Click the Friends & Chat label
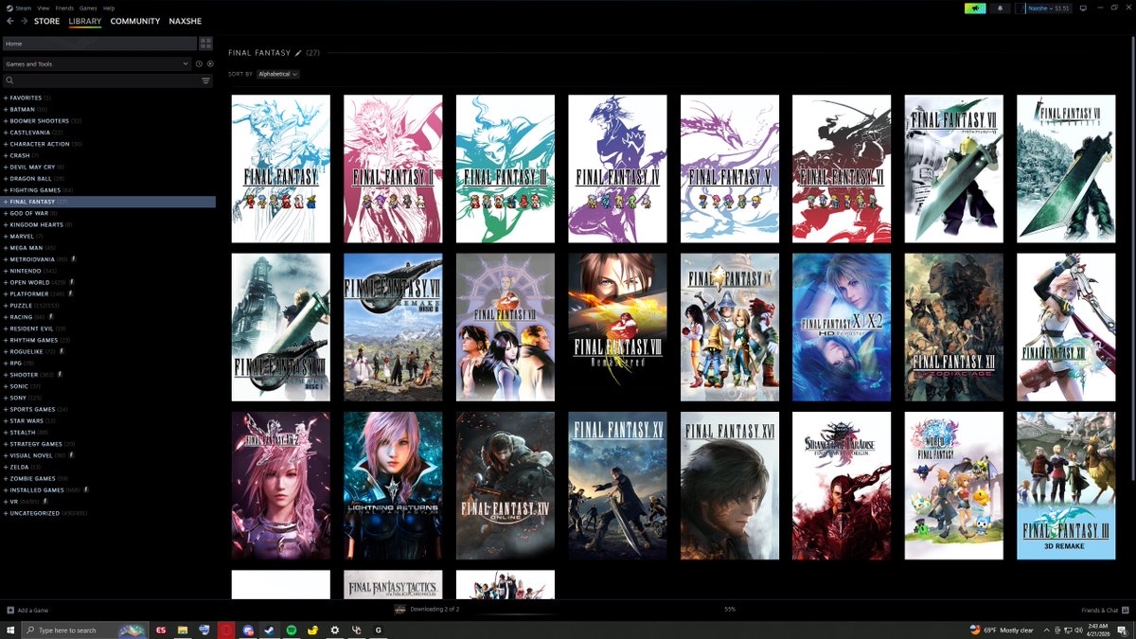The image size is (1136, 639). (1100, 610)
